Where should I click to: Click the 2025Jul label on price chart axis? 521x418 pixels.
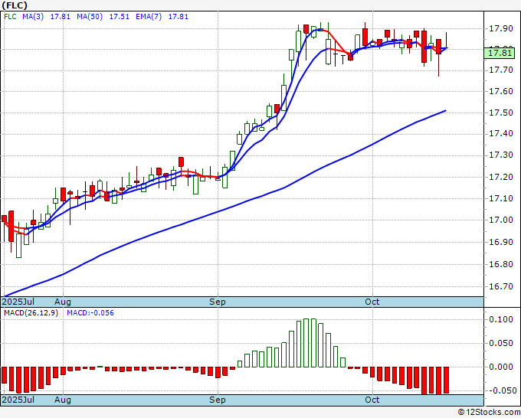(x=18, y=302)
